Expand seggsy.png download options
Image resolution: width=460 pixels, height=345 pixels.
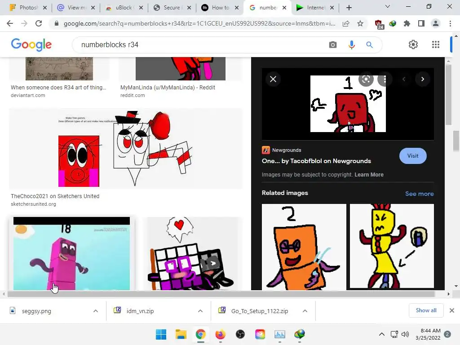tap(96, 311)
